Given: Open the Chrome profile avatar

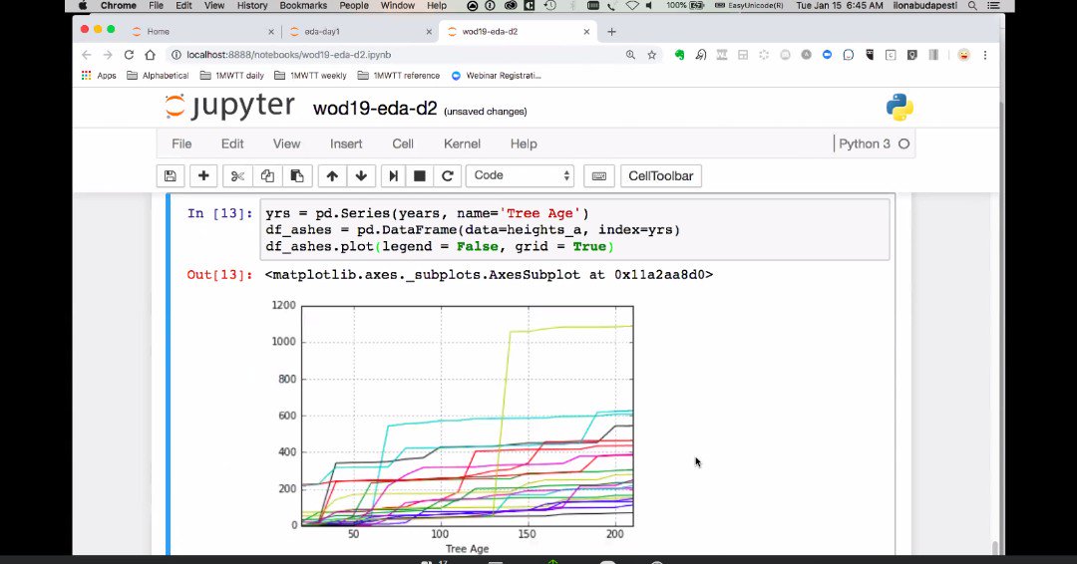Looking at the screenshot, I should (963, 55).
